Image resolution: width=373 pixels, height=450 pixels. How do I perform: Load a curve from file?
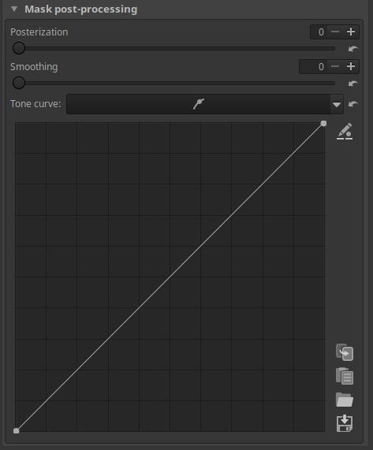tap(345, 400)
